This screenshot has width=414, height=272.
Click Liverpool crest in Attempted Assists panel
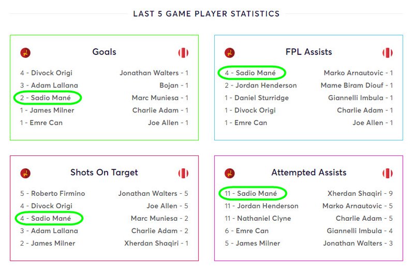click(230, 174)
